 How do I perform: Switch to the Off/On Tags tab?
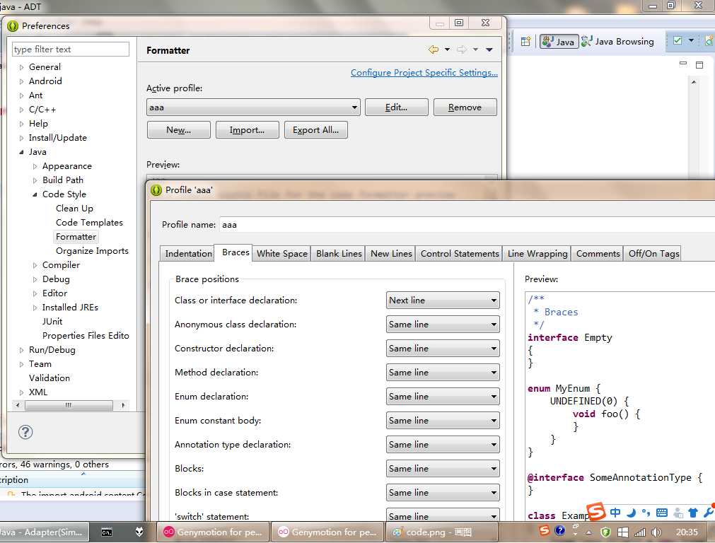pyautogui.click(x=653, y=254)
